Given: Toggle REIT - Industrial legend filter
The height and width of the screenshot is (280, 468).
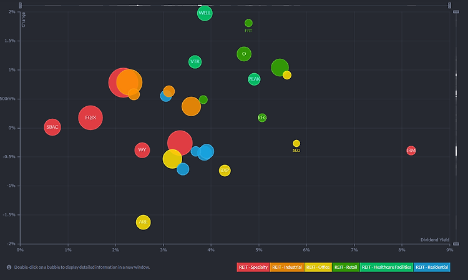Looking at the screenshot, I should pos(287,267).
